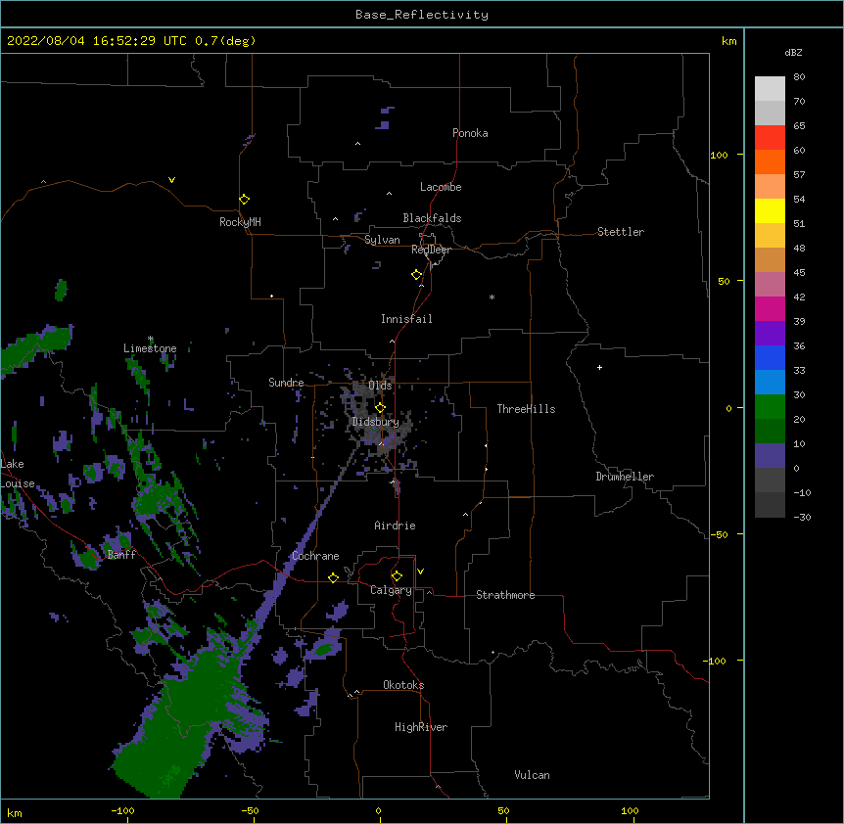Click the Airdrie city label
The height and width of the screenshot is (824, 844).
pyautogui.click(x=395, y=526)
